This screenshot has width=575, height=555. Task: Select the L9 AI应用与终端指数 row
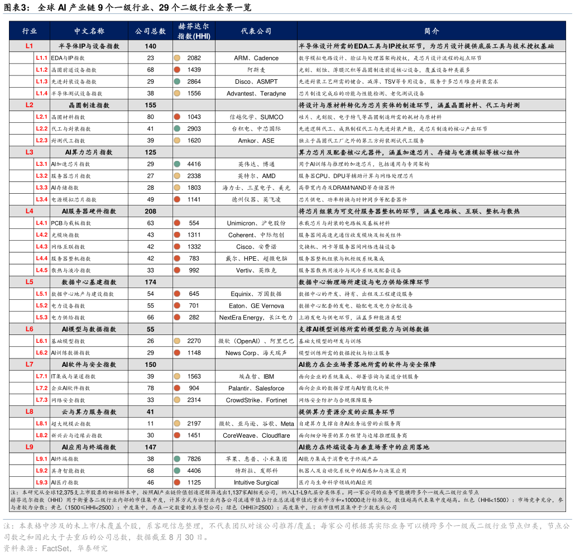(287, 447)
